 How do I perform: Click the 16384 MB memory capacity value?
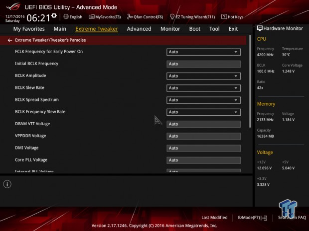click(265, 136)
